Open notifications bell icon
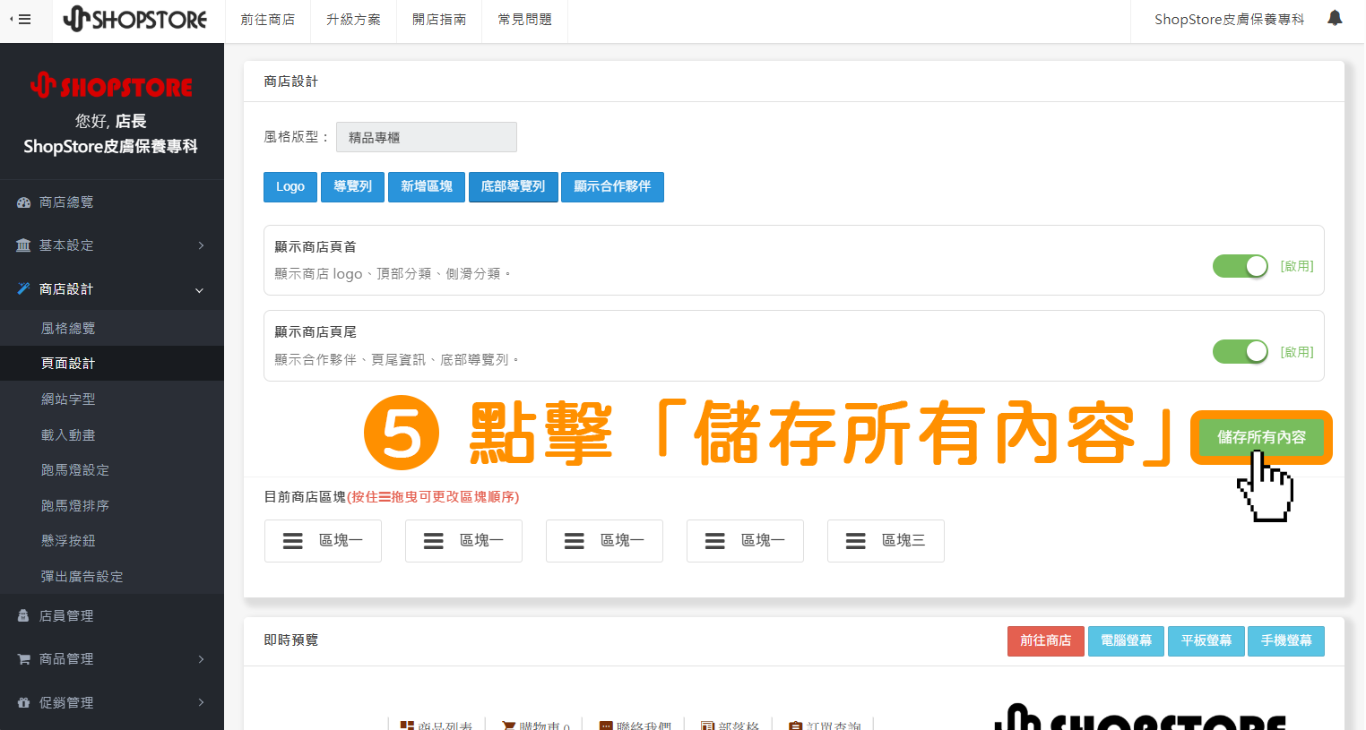The width and height of the screenshot is (1366, 730). tap(1335, 18)
